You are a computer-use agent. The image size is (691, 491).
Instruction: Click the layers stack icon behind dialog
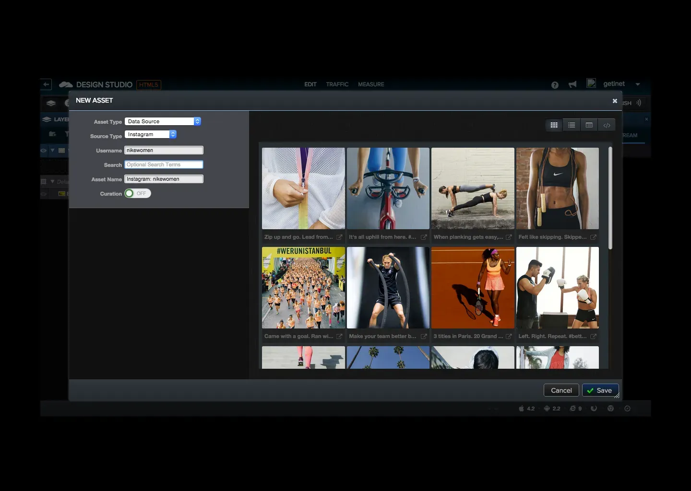tap(51, 103)
